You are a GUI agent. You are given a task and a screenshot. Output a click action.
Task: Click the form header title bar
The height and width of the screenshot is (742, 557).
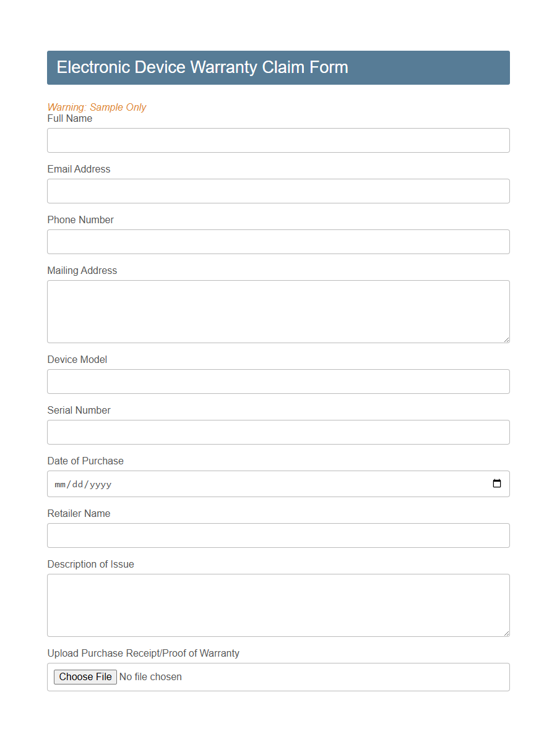pos(278,67)
